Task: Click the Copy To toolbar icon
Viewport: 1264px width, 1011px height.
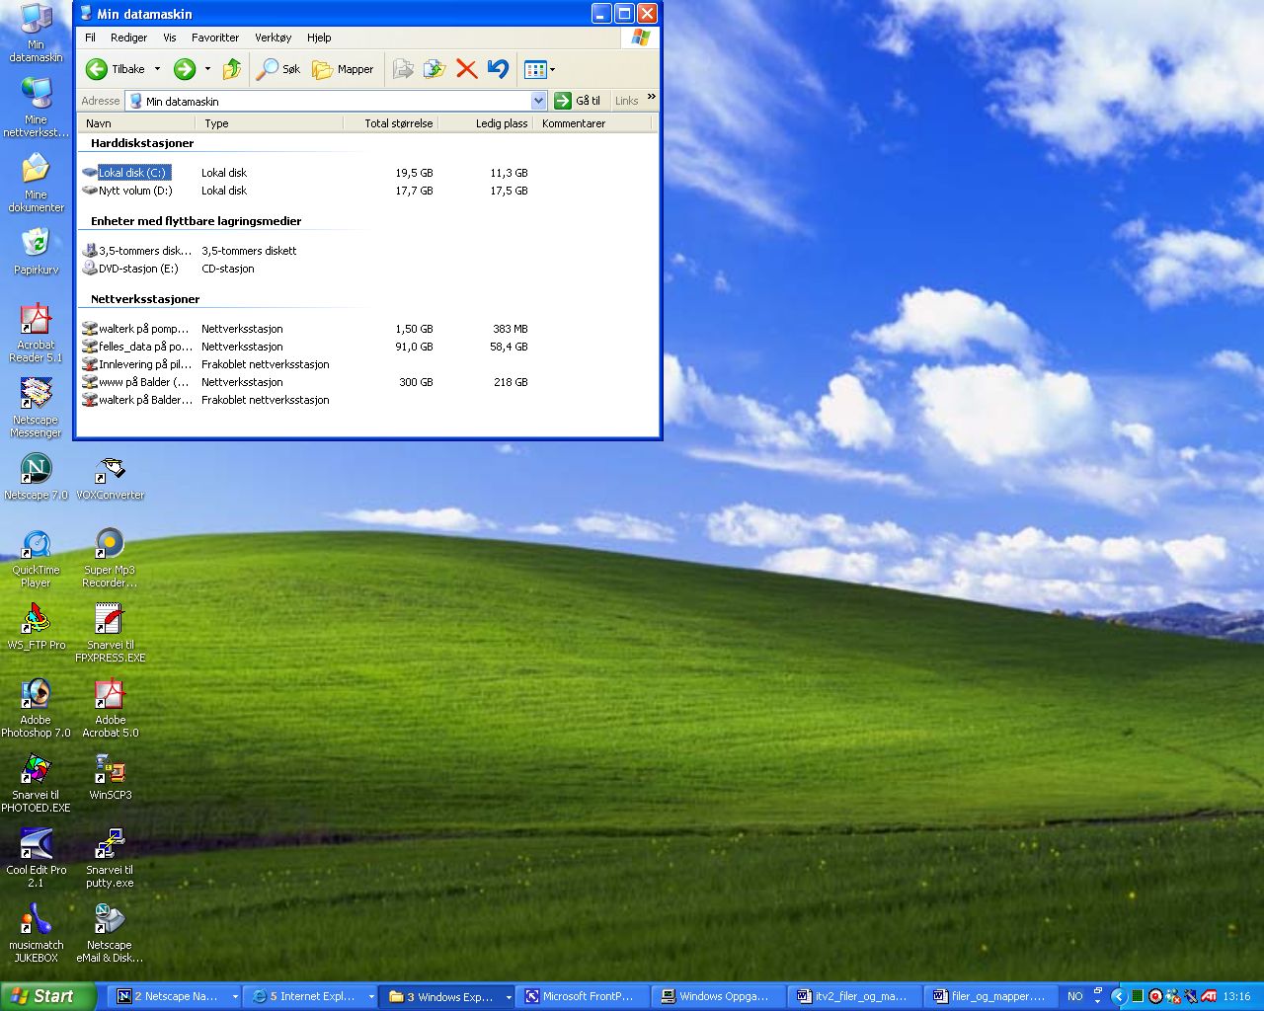Action: pyautogui.click(x=434, y=69)
